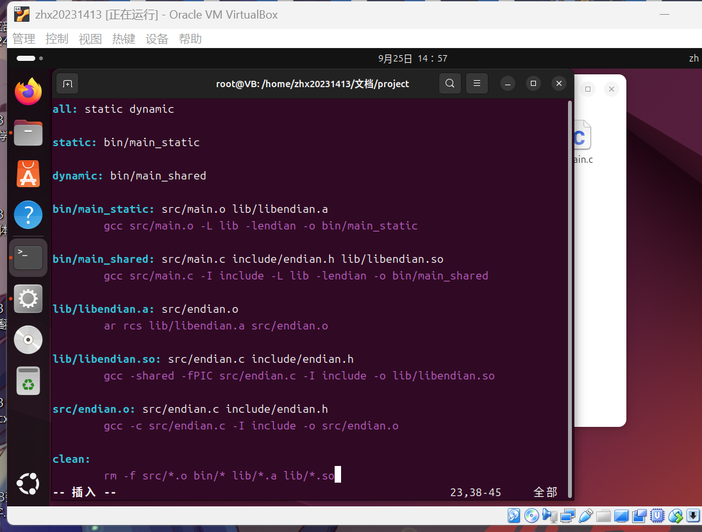Screen dimensions: 702x532
Task: Click 'gcc -shared -fPIC' command line
Action: pyautogui.click(x=299, y=376)
